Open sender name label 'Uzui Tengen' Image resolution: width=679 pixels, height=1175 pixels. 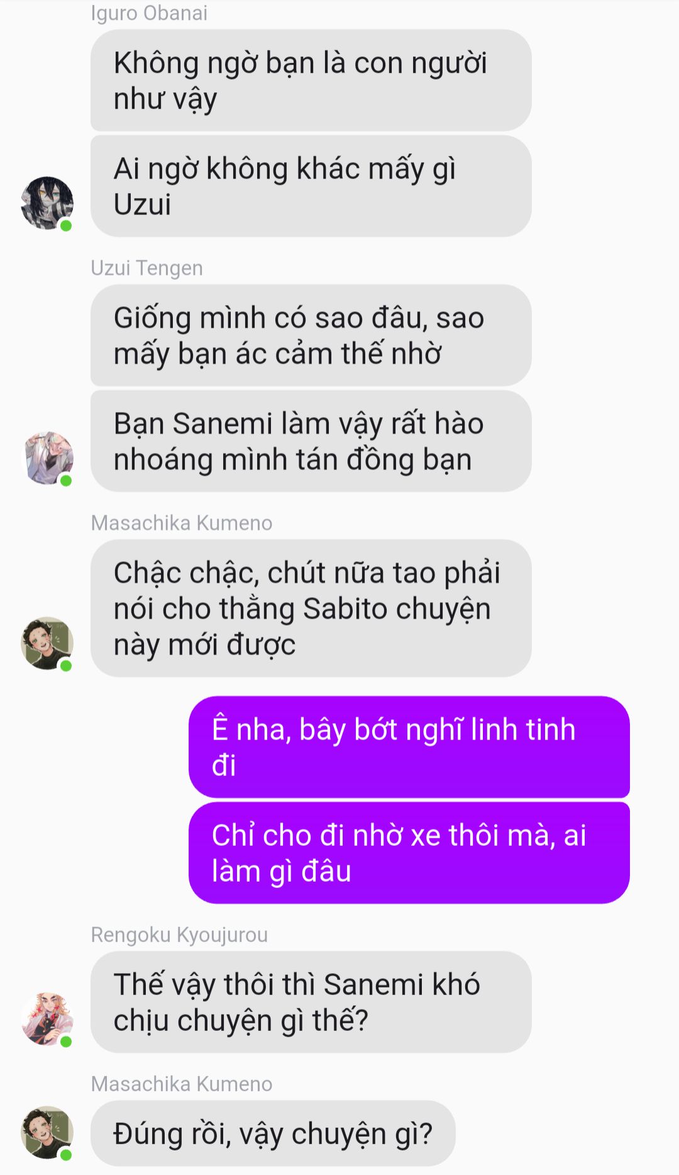pos(146,268)
